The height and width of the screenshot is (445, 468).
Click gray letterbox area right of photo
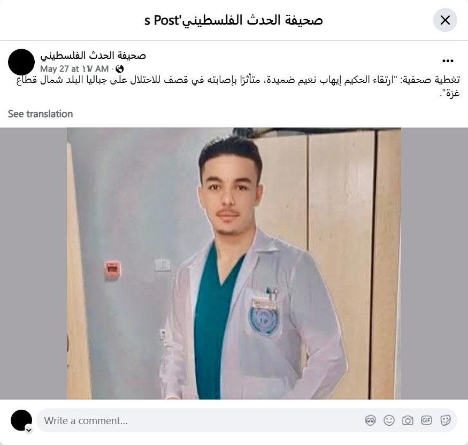[x=434, y=264]
